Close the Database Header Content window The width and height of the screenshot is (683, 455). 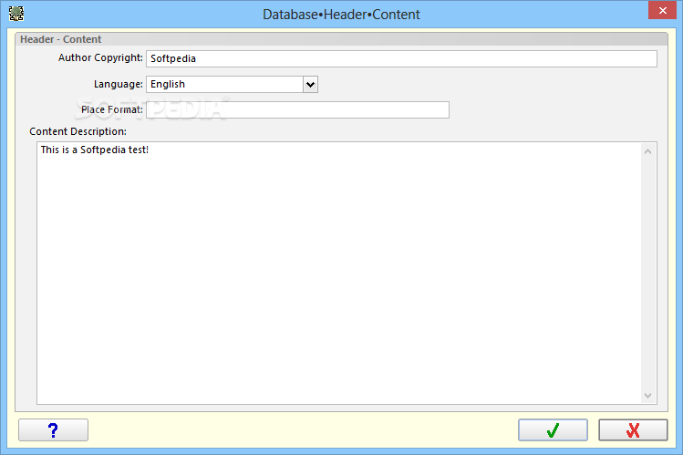pyautogui.click(x=662, y=10)
